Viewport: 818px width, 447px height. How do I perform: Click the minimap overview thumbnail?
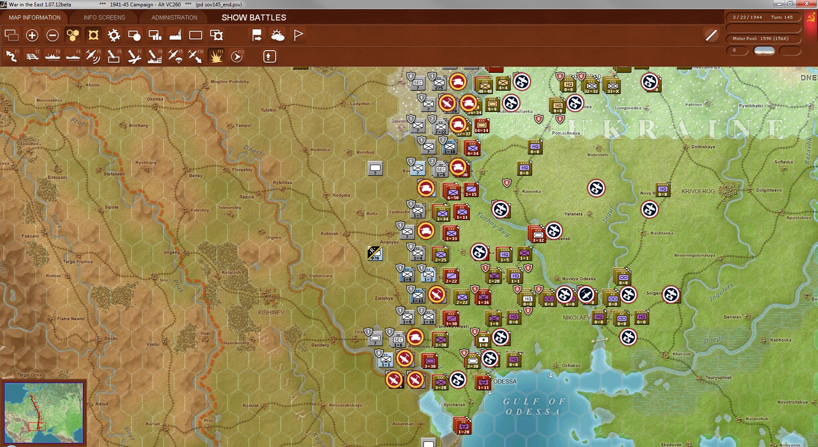tap(43, 412)
